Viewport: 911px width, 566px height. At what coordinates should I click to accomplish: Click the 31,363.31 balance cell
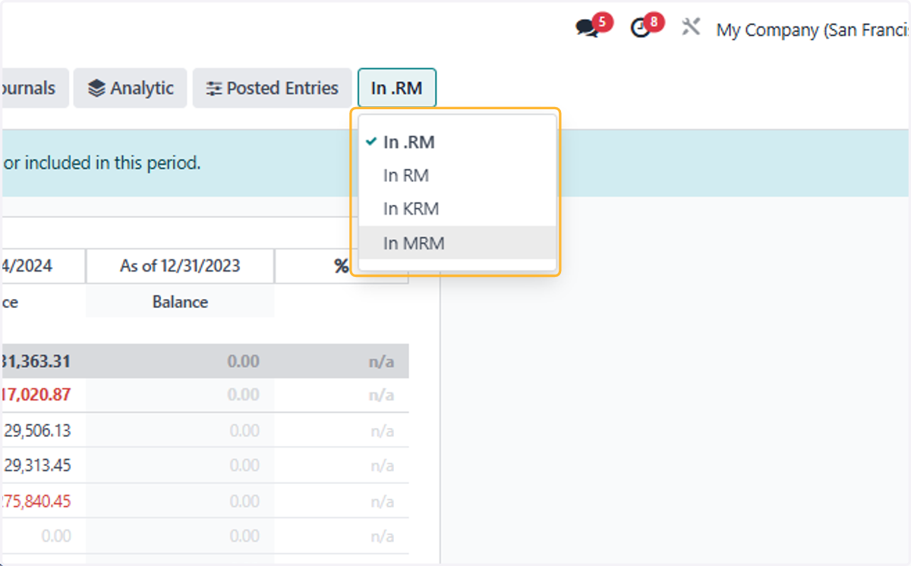coord(36,361)
